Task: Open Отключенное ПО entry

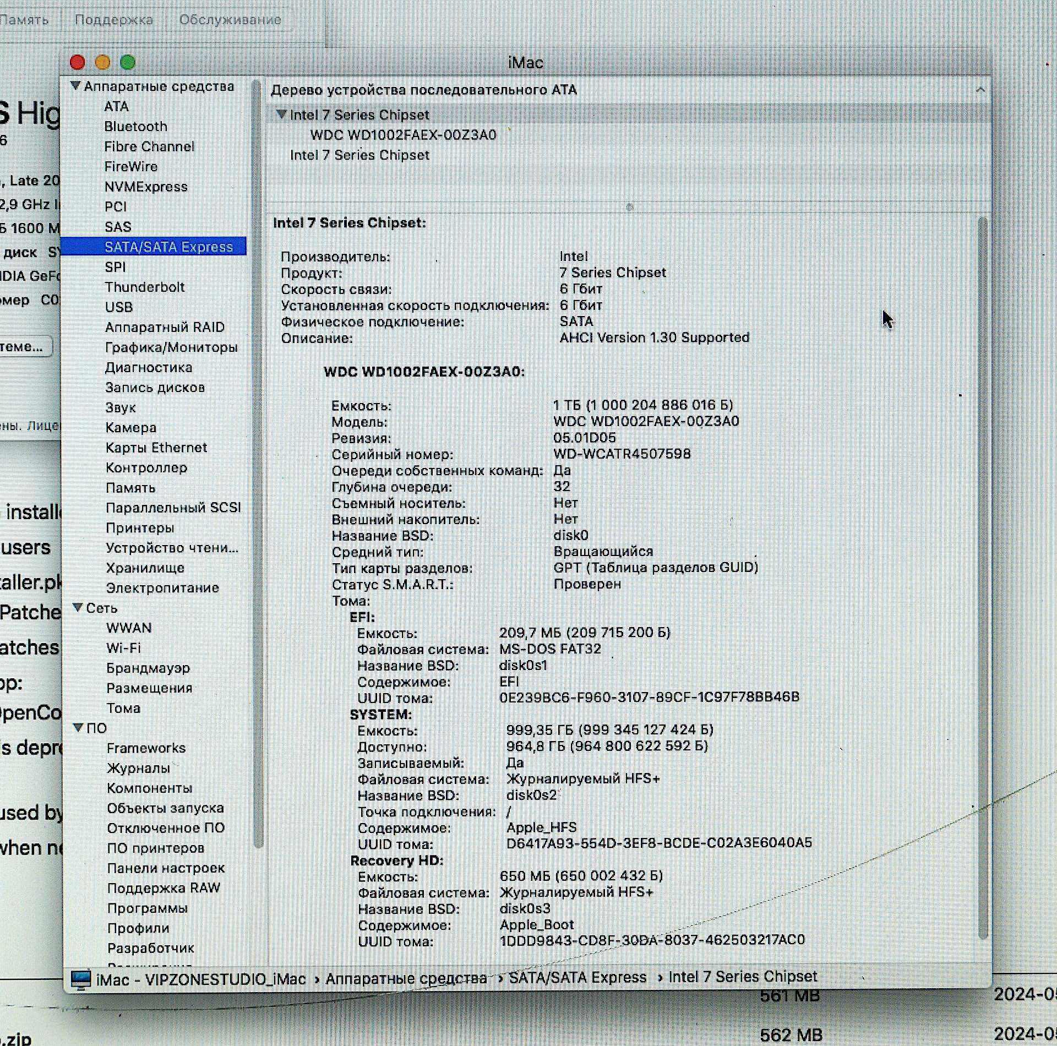Action: pos(166,829)
